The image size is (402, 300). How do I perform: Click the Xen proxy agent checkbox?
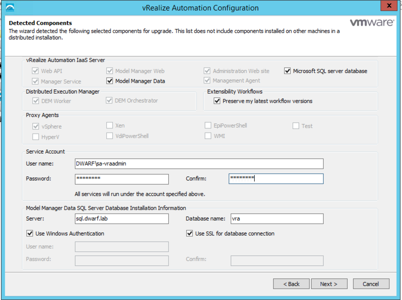(x=110, y=125)
